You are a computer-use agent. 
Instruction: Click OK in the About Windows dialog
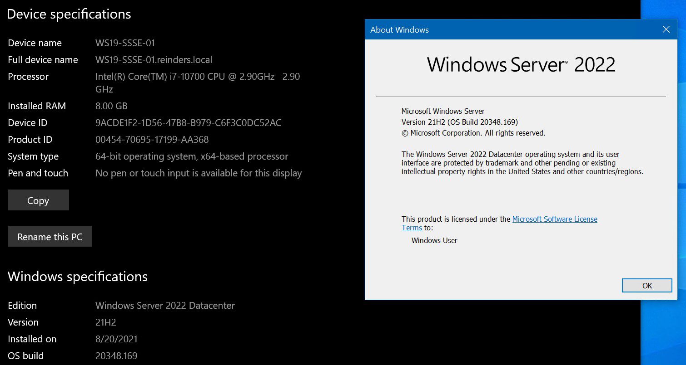[647, 285]
